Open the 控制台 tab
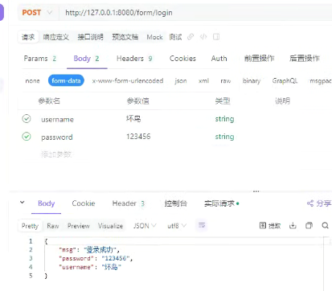Image resolution: width=332 pixels, height=291 pixels. pyautogui.click(x=175, y=203)
